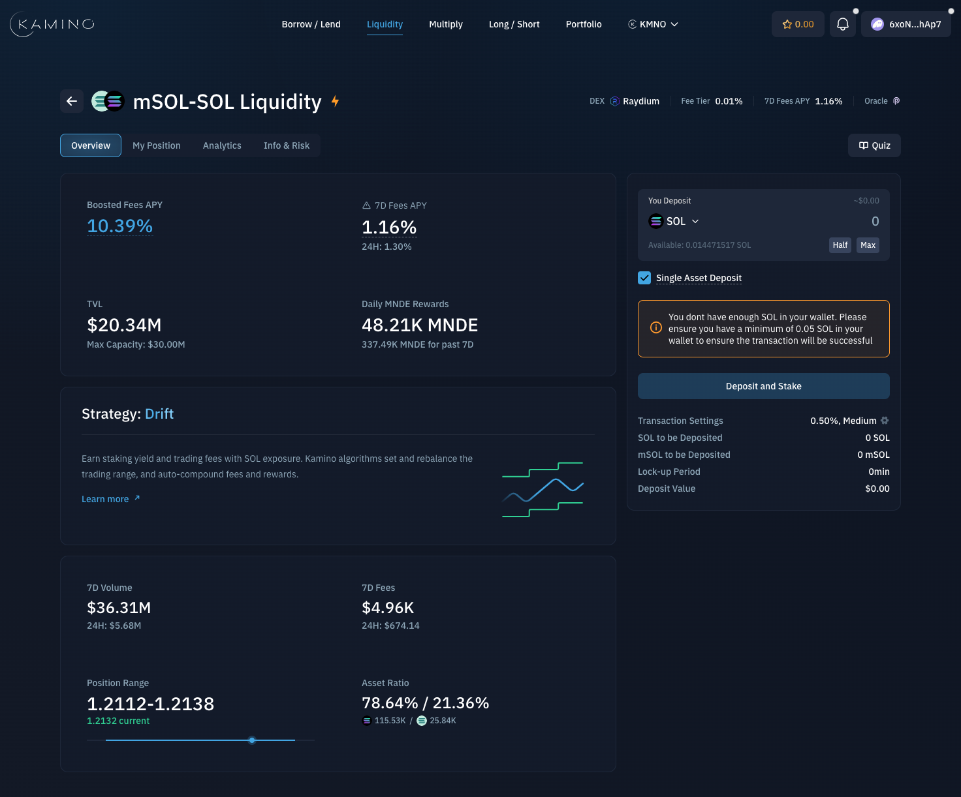The width and height of the screenshot is (961, 797).
Task: Click SOL icon beside 115.53K
Action: [x=367, y=721]
